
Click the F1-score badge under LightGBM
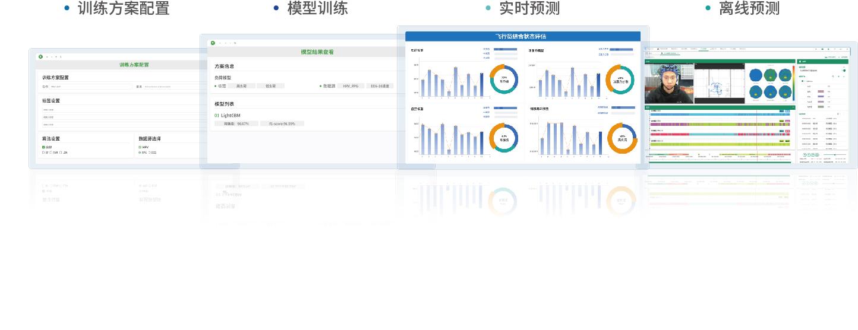[x=282, y=123]
